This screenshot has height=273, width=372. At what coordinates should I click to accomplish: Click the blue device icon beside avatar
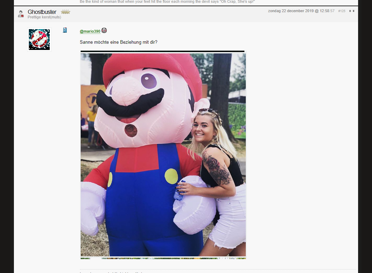[x=65, y=30]
